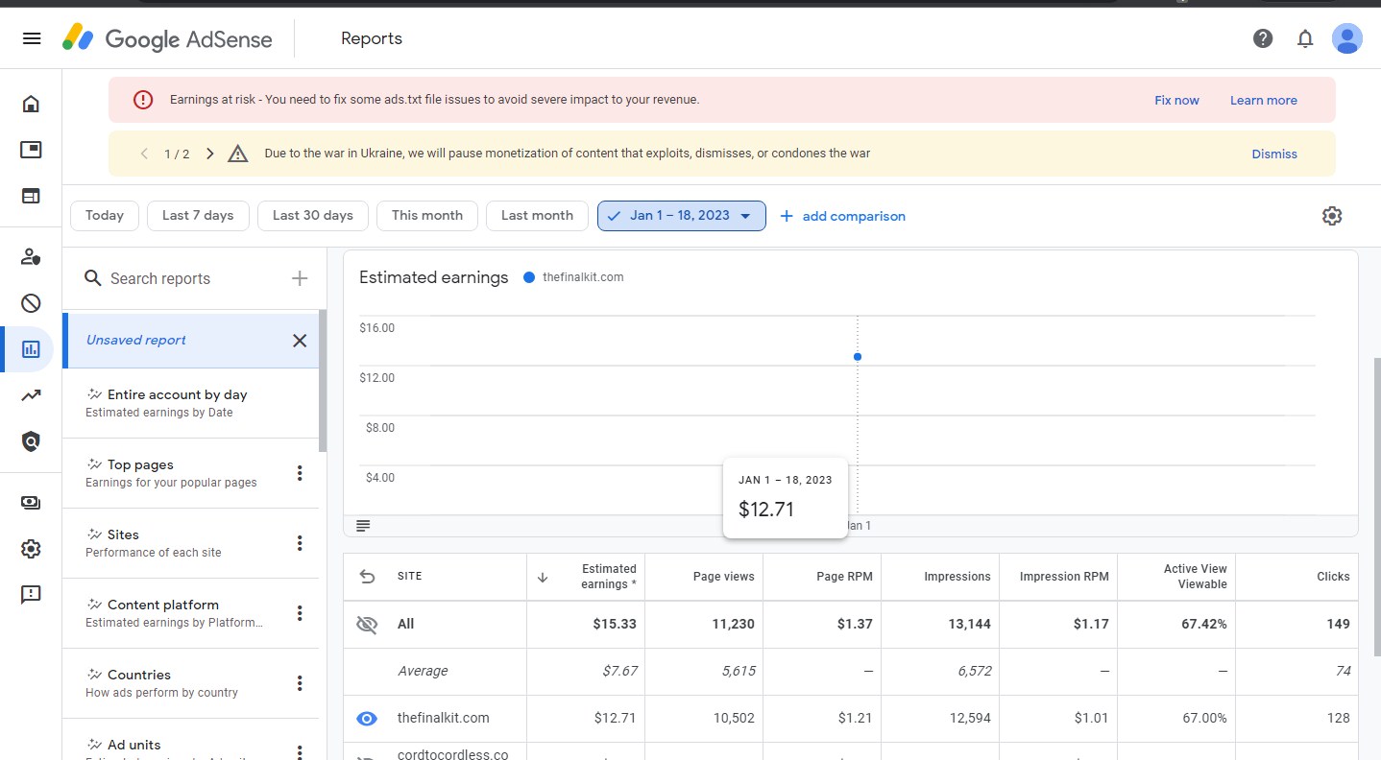Open Privacy and messaging sidebar icon

[x=31, y=257]
